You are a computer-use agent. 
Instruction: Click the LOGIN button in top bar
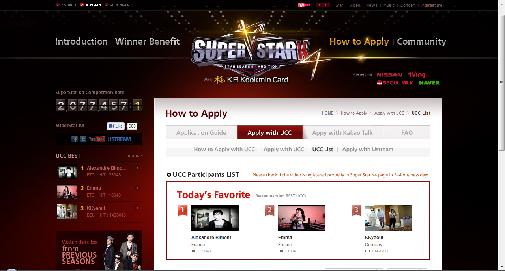(x=323, y=5)
